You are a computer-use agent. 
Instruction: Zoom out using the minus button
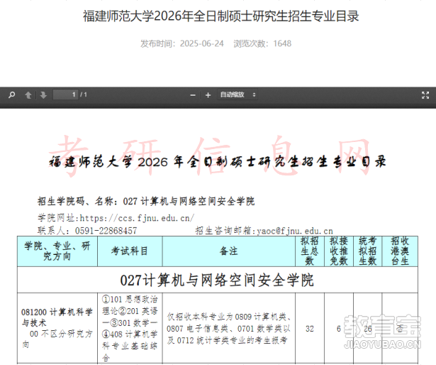tap(193, 95)
